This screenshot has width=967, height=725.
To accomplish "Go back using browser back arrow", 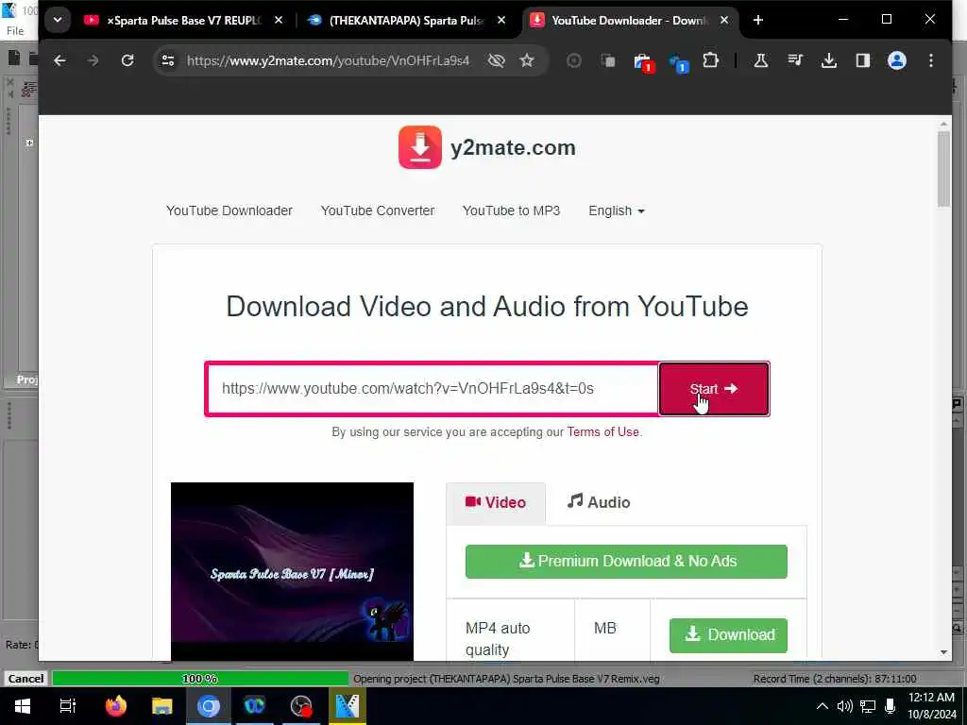I will 59,60.
